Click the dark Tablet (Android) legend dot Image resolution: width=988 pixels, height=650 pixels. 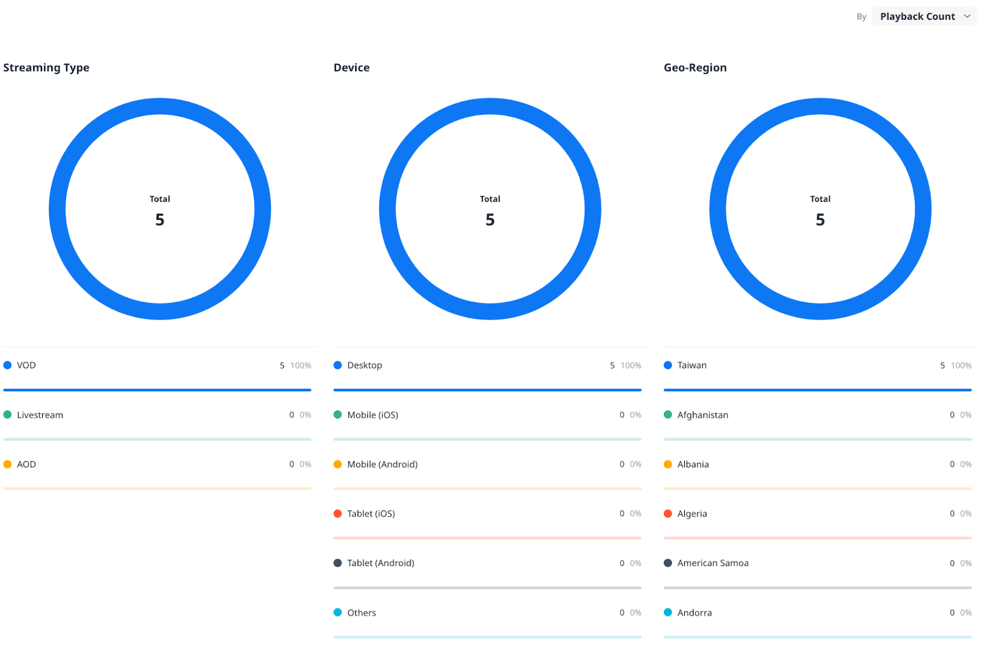338,563
